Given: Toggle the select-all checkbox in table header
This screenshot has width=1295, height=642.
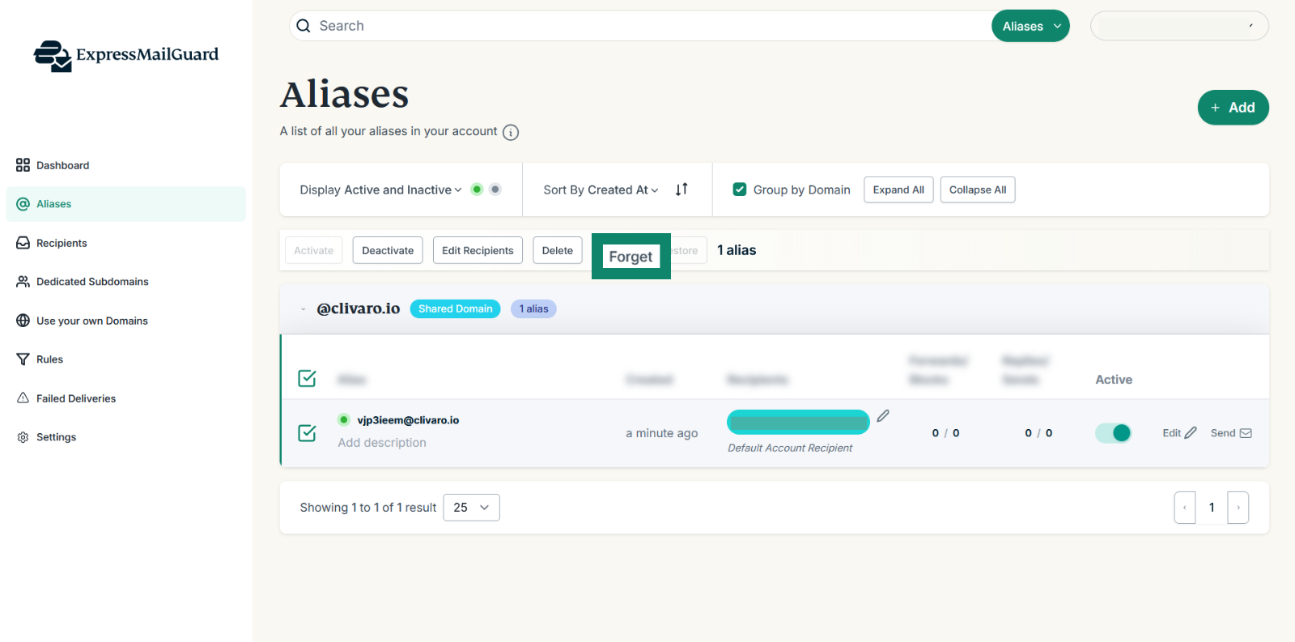Looking at the screenshot, I should click(x=307, y=378).
